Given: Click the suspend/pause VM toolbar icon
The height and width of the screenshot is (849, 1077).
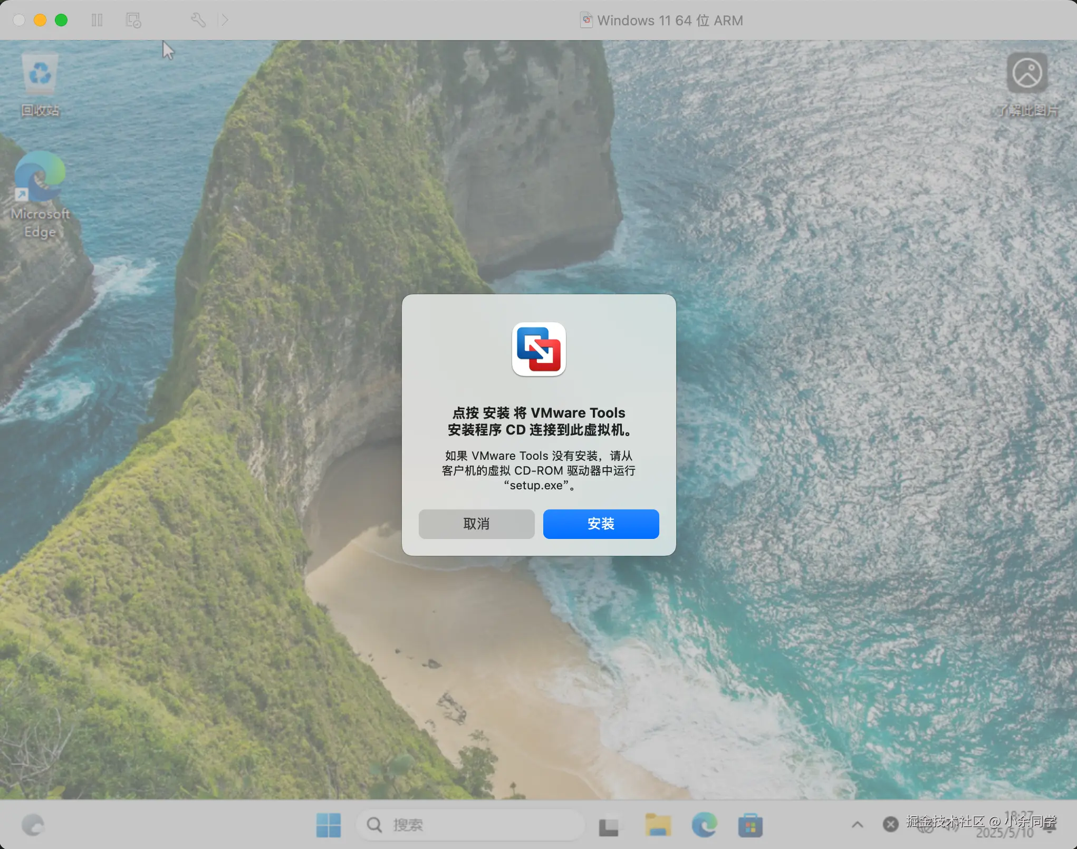Looking at the screenshot, I should coord(97,21).
